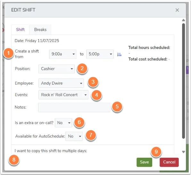Close the Edit Shift dialog
The height and width of the screenshot is (175, 191).
point(177,10)
